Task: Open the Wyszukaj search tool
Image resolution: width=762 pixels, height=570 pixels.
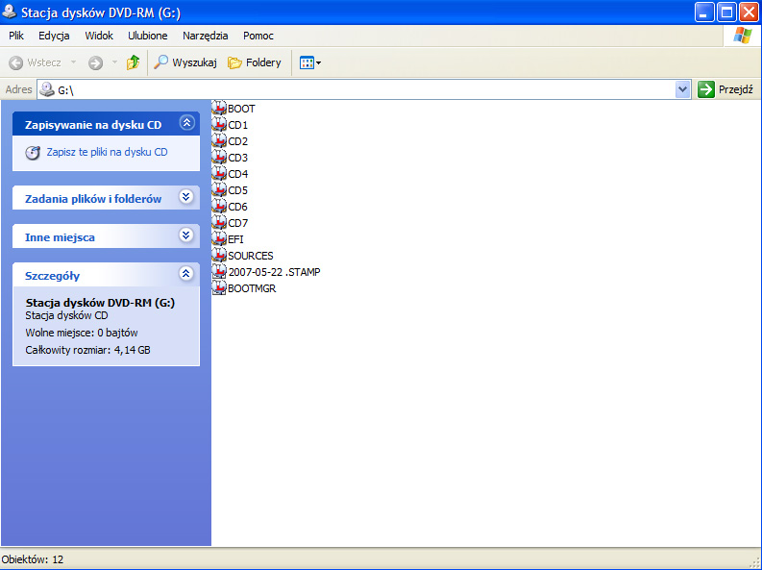Action: (x=185, y=62)
